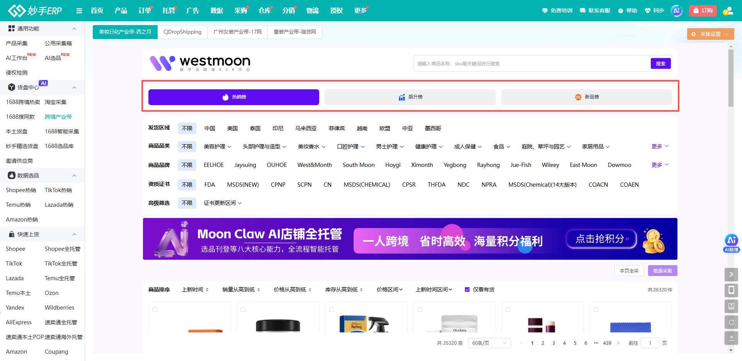Collapse the 通用功能 sidebar section

(74, 29)
